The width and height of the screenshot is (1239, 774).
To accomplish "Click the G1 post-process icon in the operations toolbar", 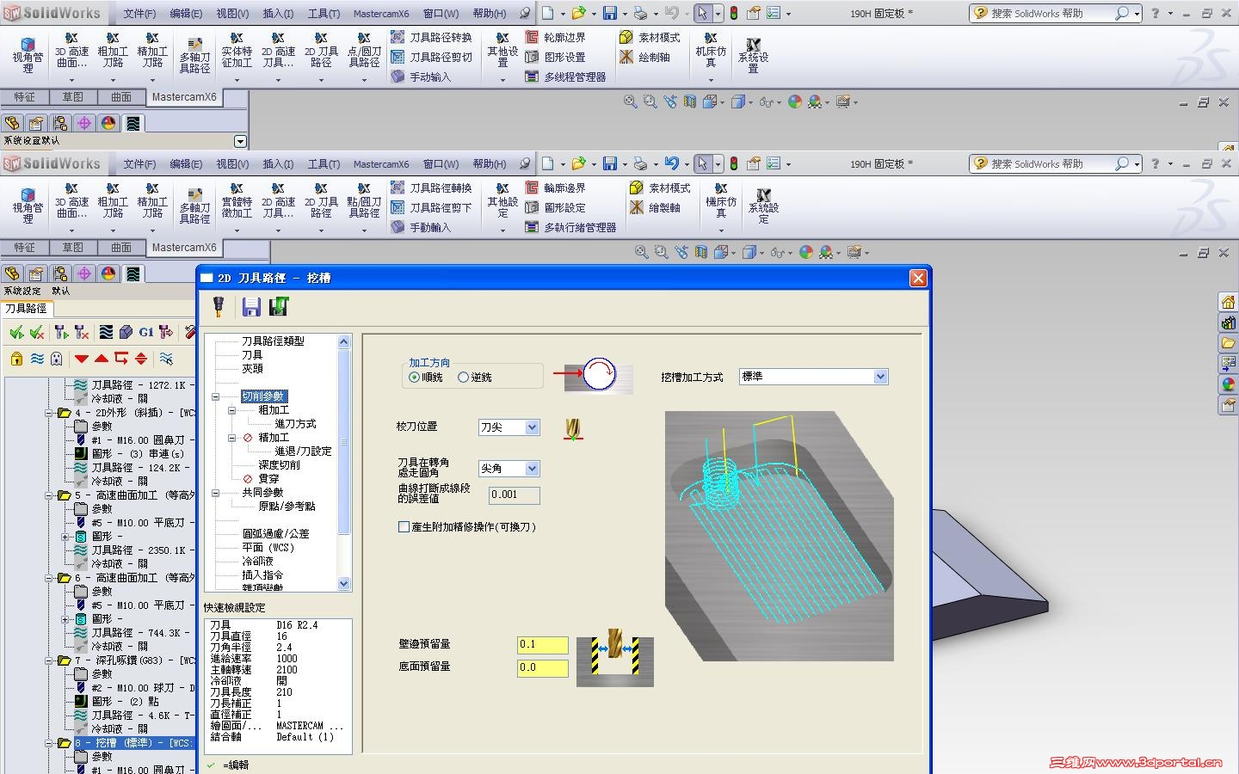I will click(146, 332).
